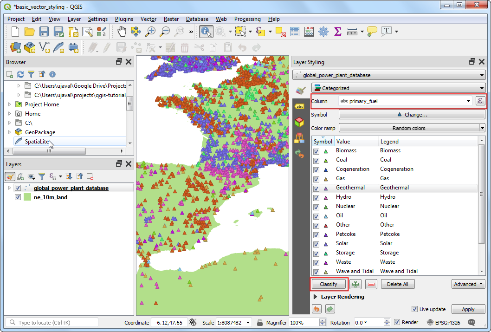
Task: Select the Pan Map hand tool
Action: (122, 32)
